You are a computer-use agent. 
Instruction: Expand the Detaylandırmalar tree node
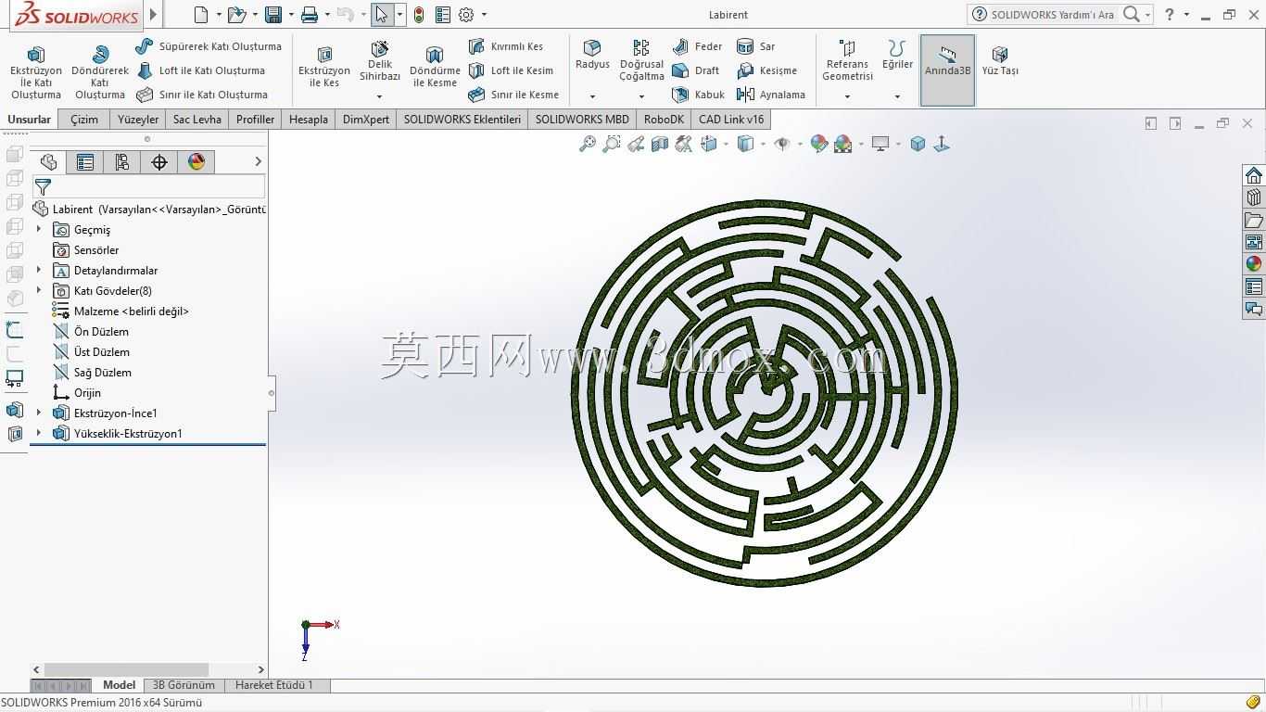(39, 270)
